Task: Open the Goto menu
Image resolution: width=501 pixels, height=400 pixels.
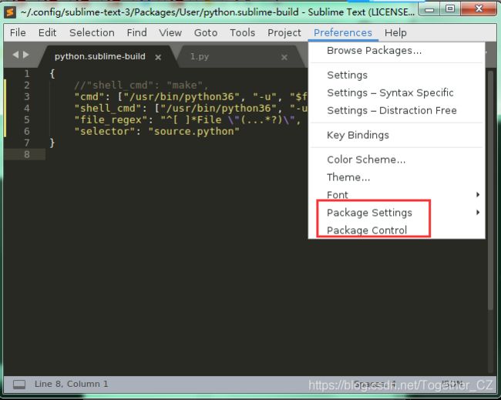Action: [206, 33]
